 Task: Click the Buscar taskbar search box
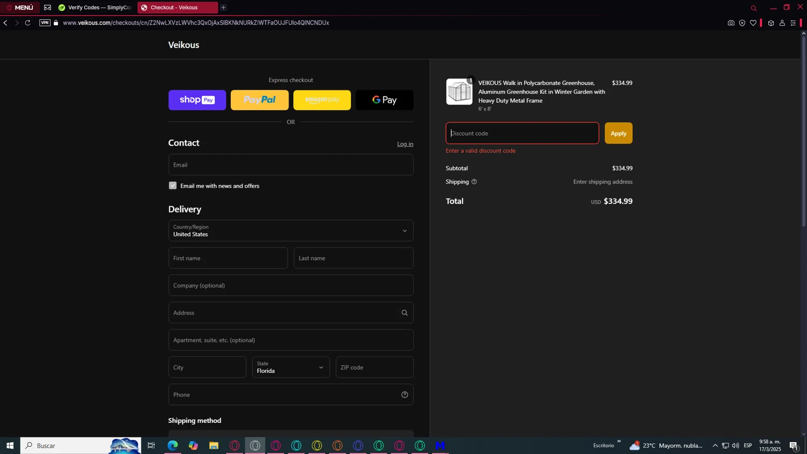(x=81, y=445)
